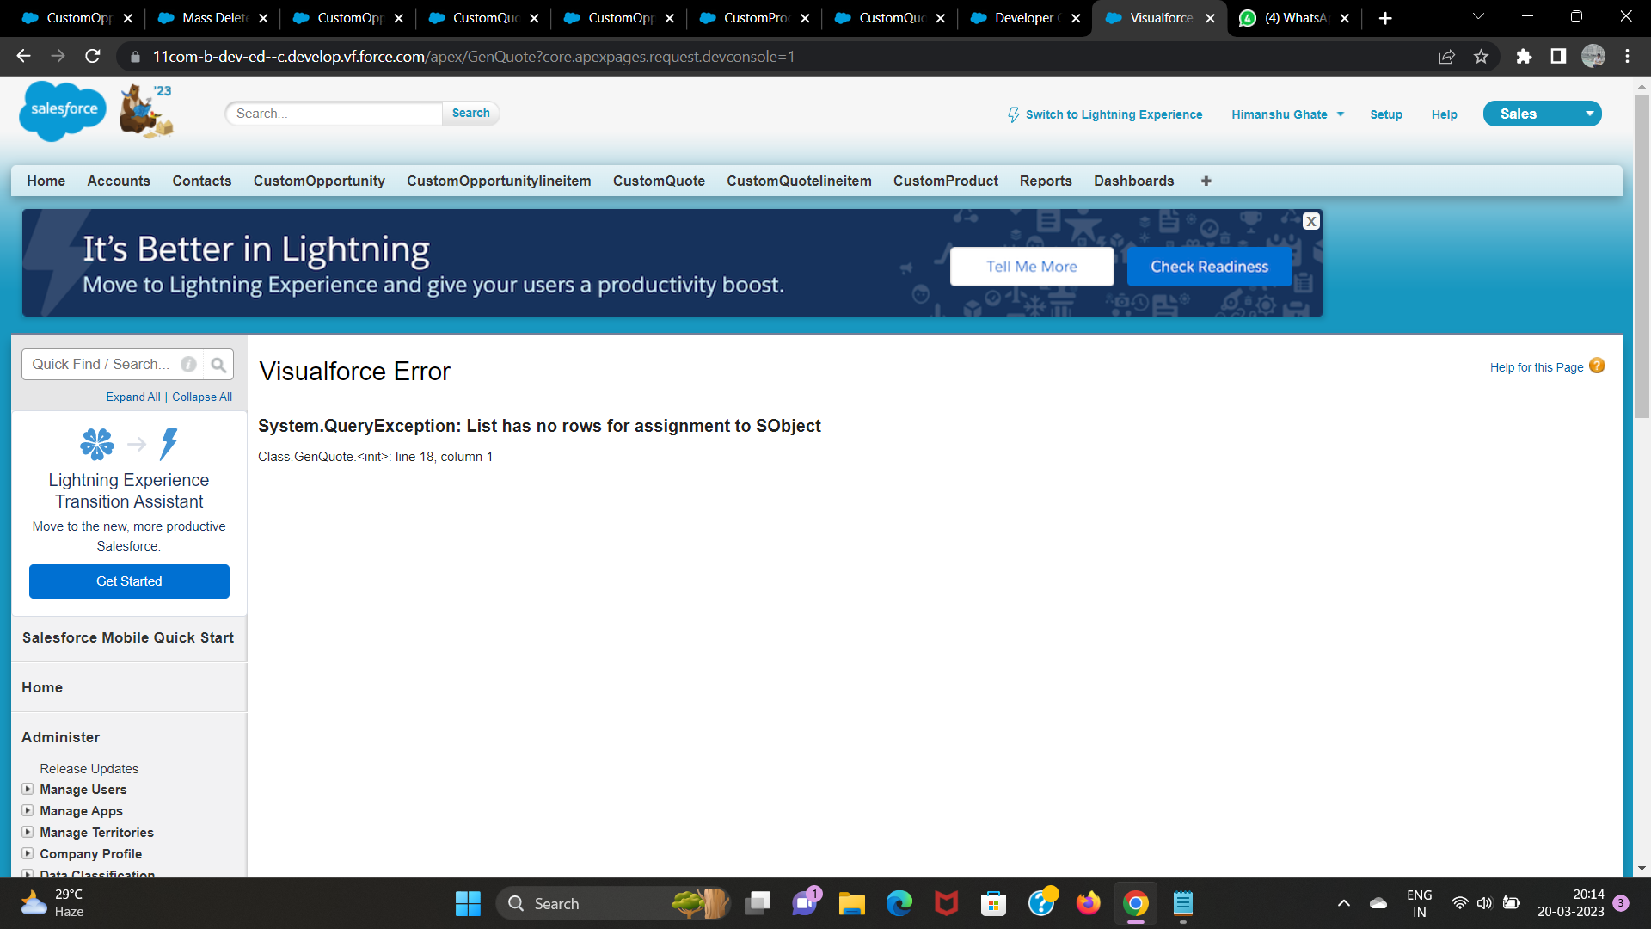Click the Salesforce cloud logo
This screenshot has width=1651, height=929.
tap(63, 110)
